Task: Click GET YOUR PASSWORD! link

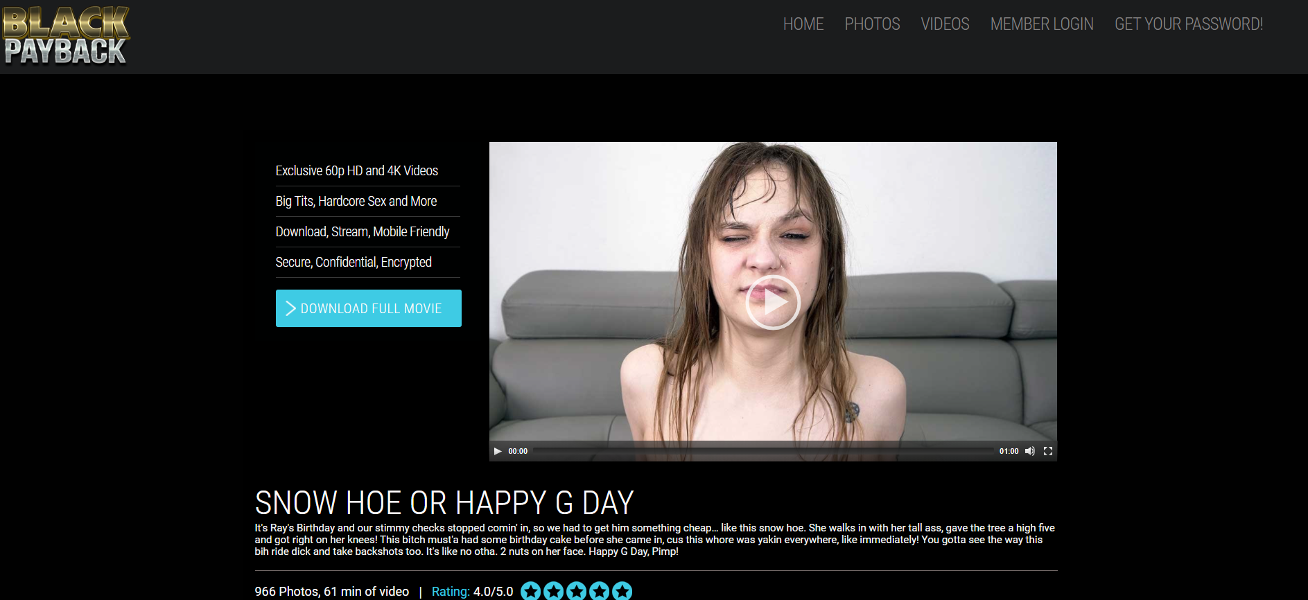Action: tap(1189, 24)
